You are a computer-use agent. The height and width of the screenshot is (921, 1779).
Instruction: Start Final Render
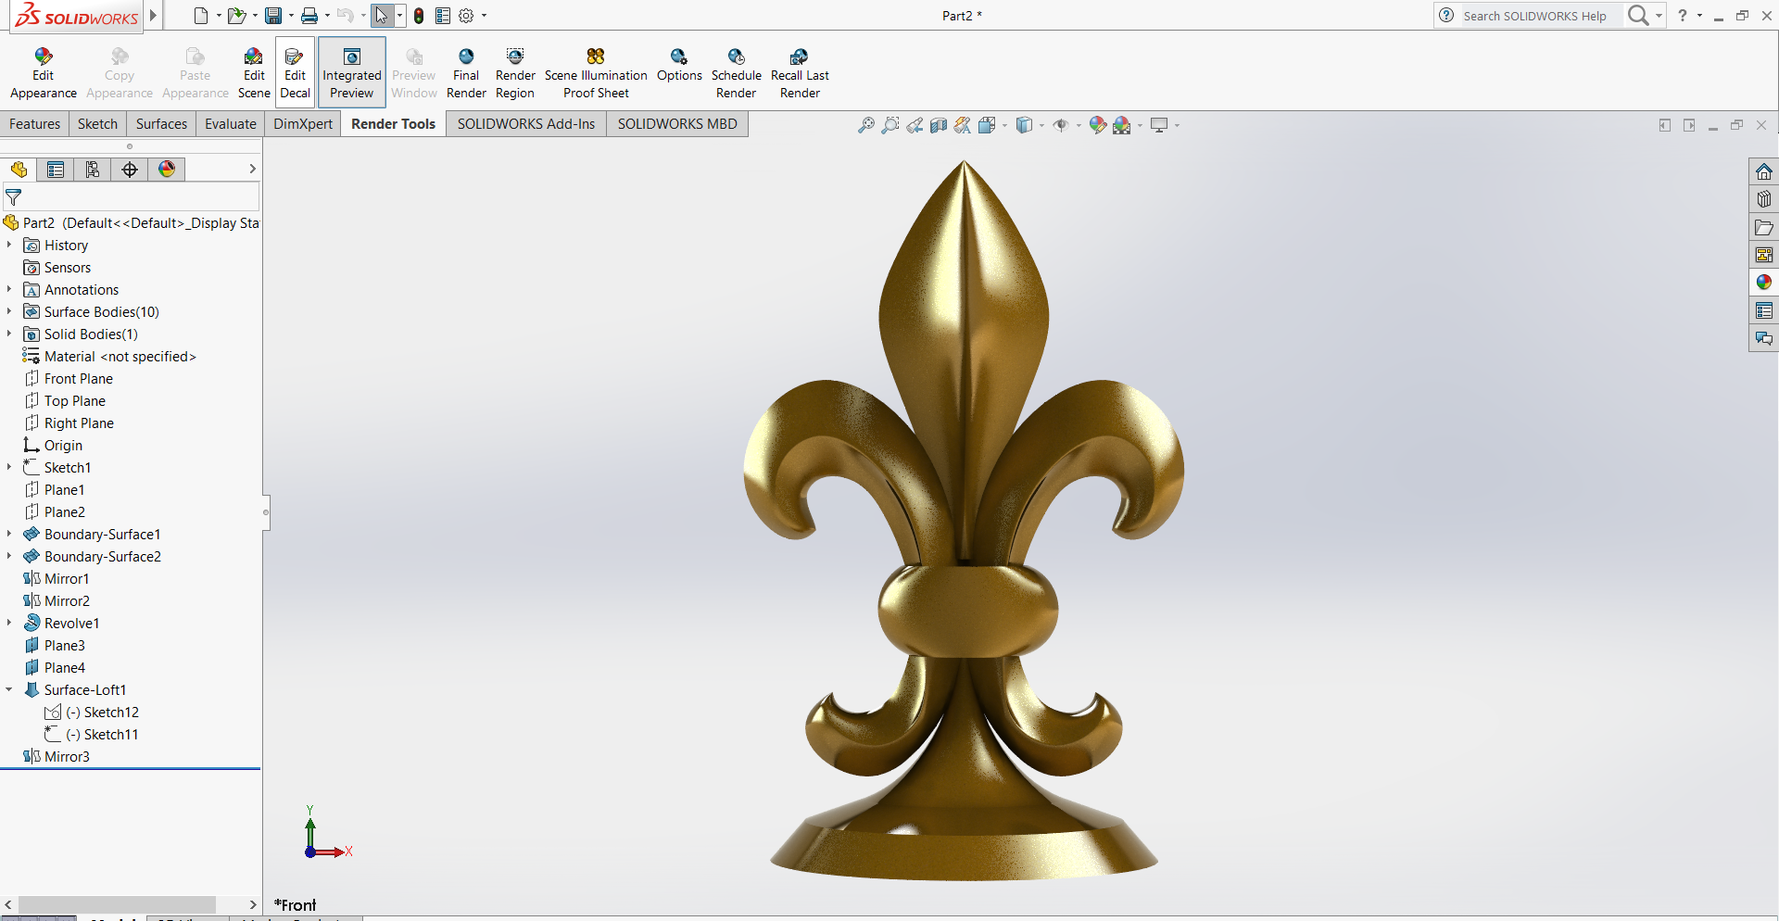[x=466, y=73]
